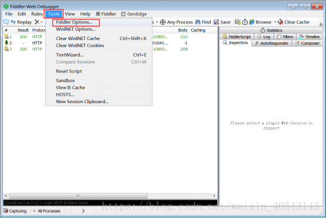Click the Caching column header

(198, 30)
